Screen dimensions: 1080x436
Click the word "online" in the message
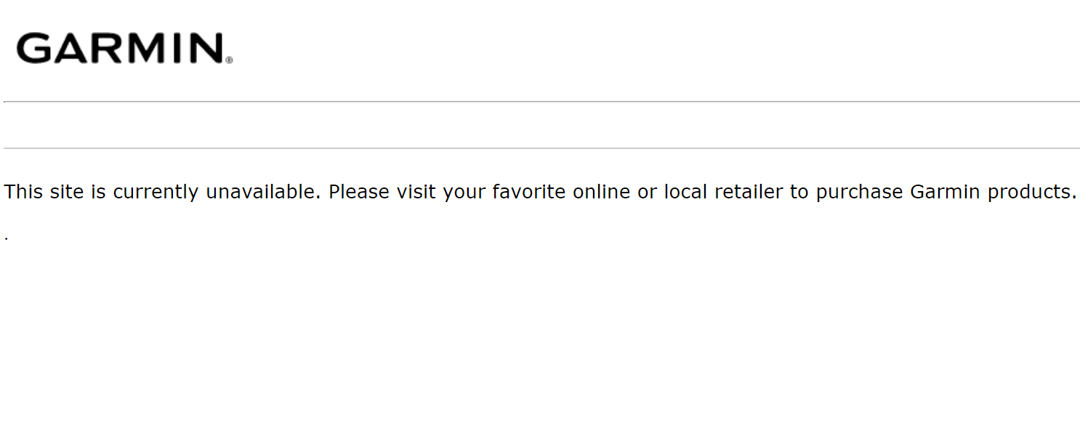(602, 192)
